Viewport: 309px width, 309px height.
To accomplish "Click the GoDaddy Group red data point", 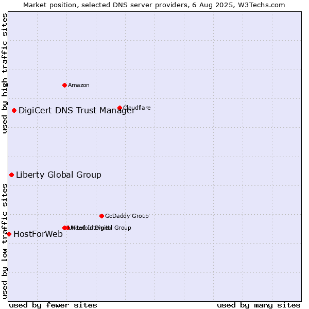I will 101,216.
